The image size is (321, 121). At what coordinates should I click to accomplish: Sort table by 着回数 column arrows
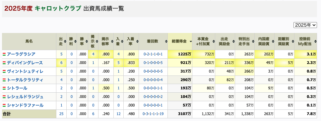click(166, 41)
